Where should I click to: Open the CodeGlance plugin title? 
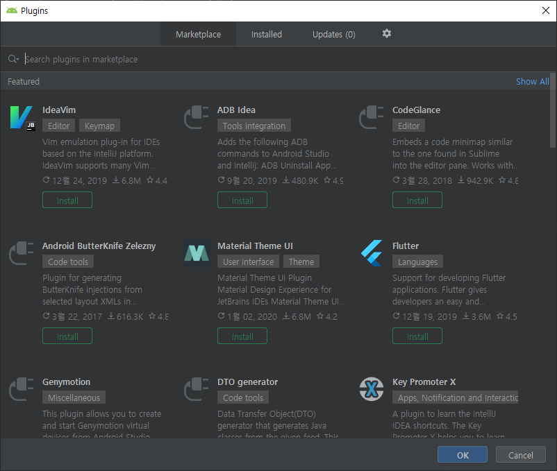click(x=416, y=110)
